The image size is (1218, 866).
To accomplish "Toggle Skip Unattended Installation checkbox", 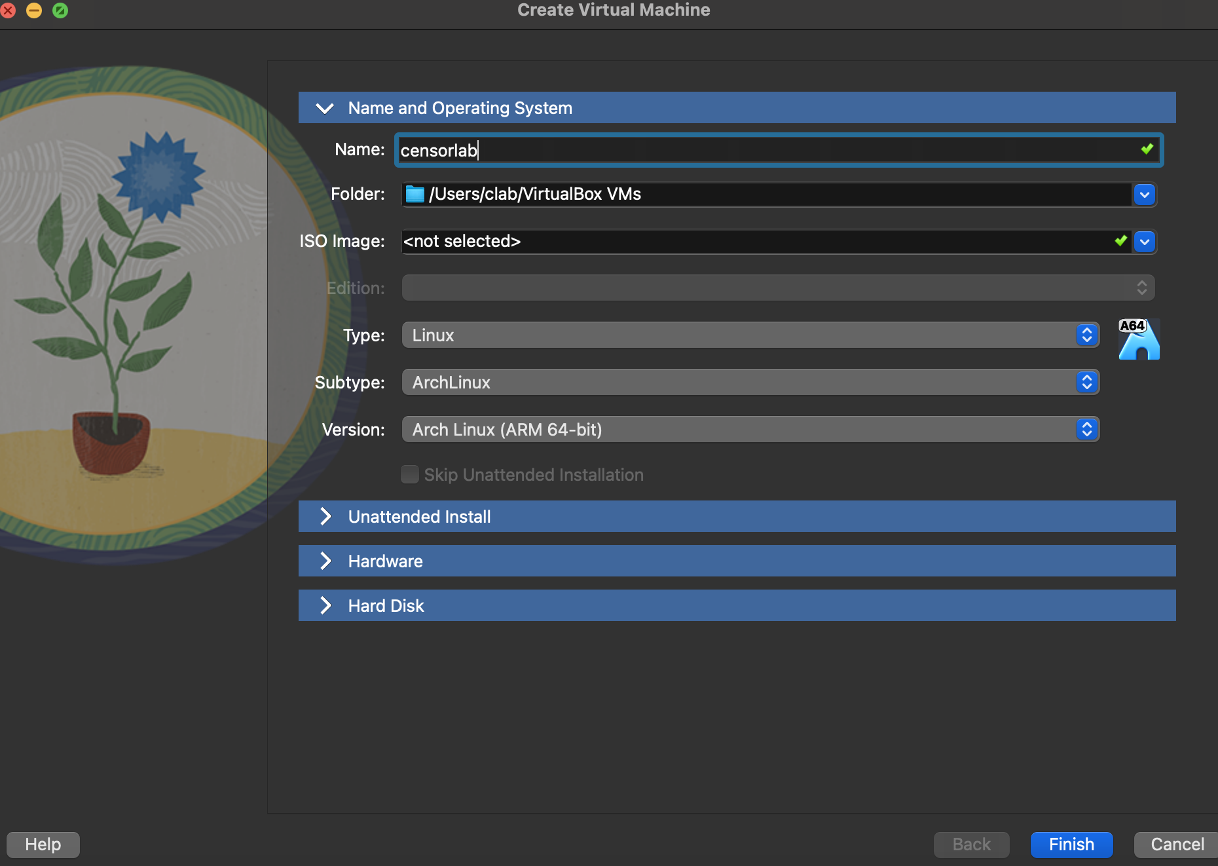I will (x=410, y=474).
